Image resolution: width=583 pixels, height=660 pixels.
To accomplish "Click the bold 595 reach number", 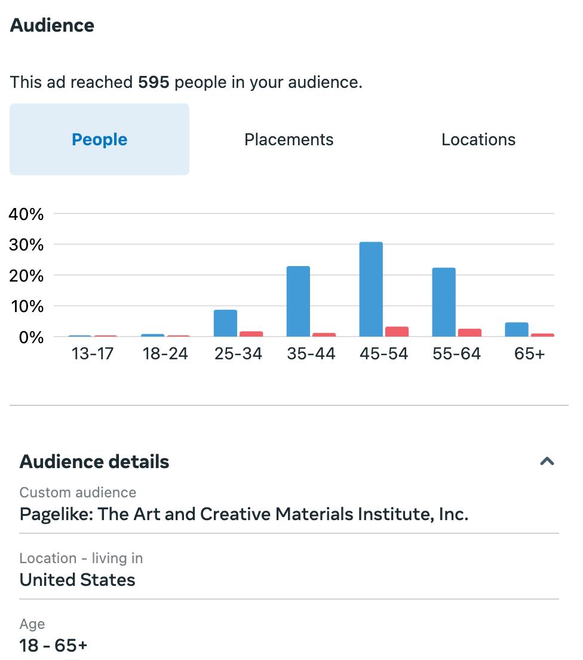I will point(154,82).
